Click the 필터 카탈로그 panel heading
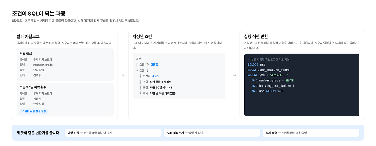This screenshot has width=376, height=146. (x=28, y=37)
